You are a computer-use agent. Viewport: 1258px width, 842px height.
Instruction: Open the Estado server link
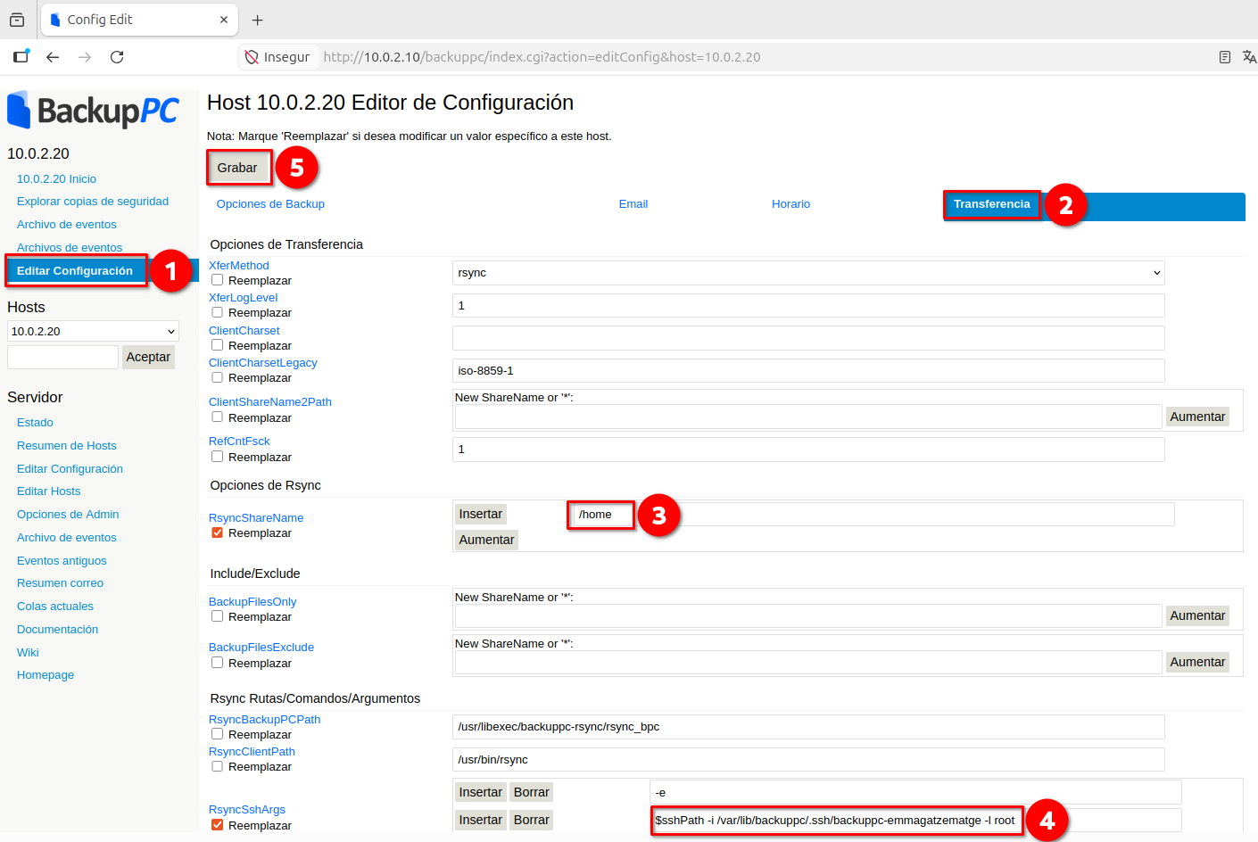[x=35, y=423]
